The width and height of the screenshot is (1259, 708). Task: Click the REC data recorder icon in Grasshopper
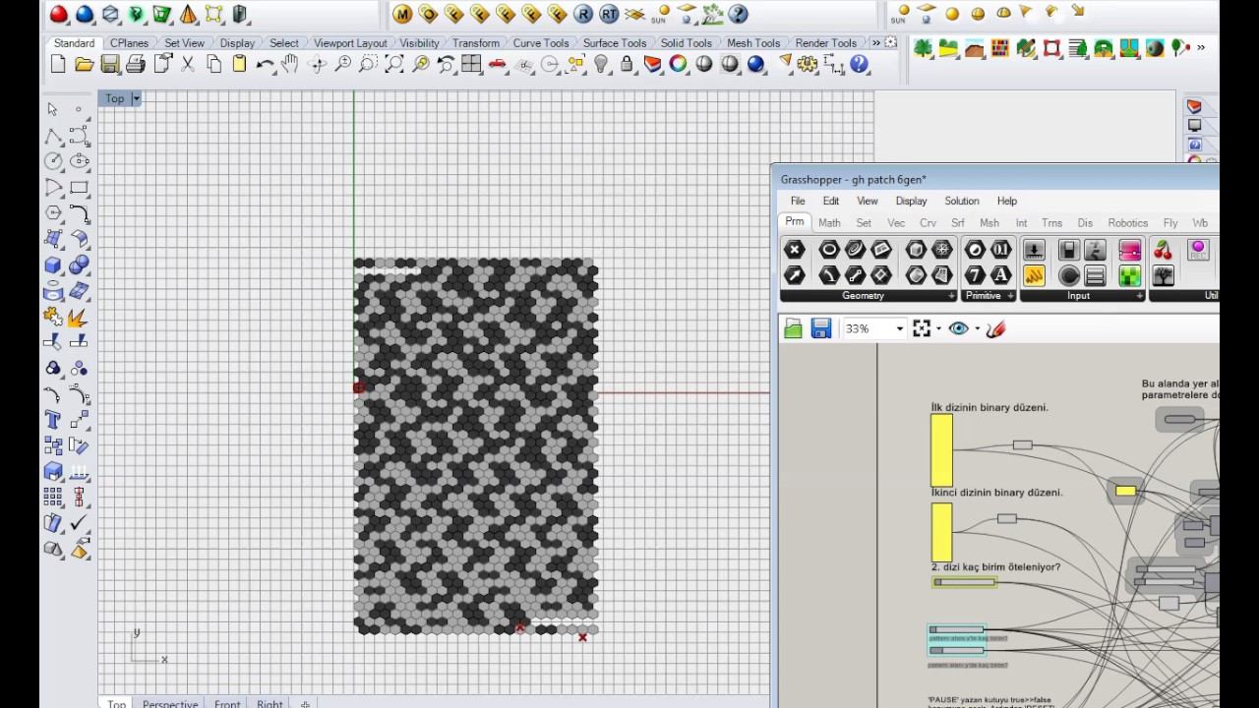tap(1197, 250)
